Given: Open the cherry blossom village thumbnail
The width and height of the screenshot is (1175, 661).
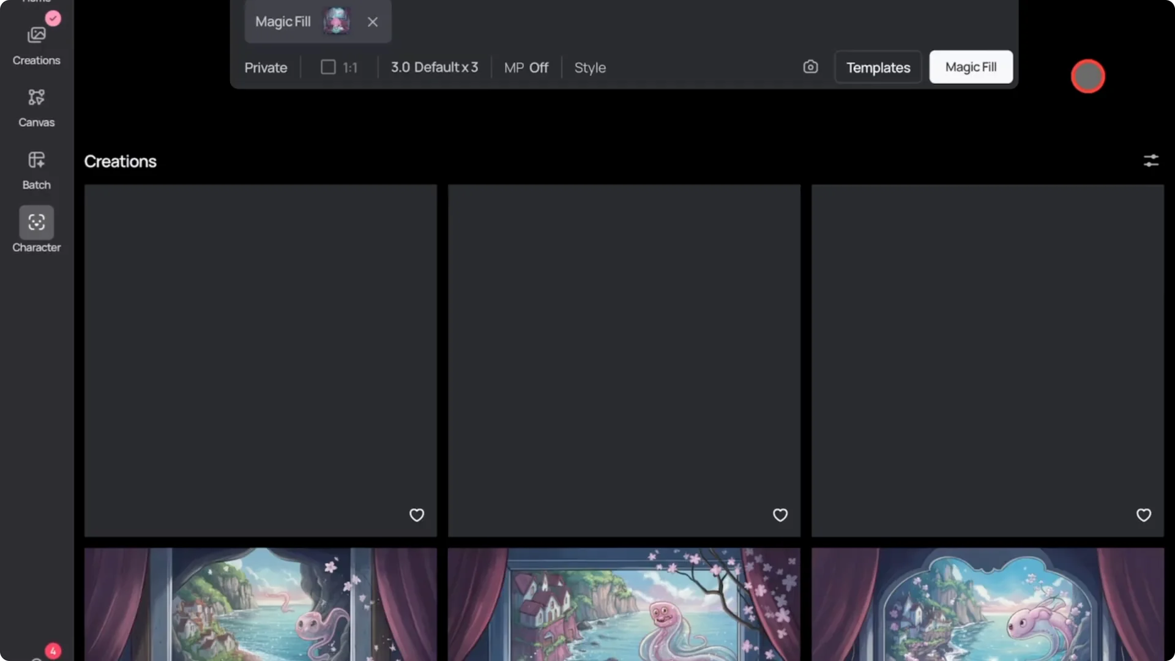Looking at the screenshot, I should (623, 604).
